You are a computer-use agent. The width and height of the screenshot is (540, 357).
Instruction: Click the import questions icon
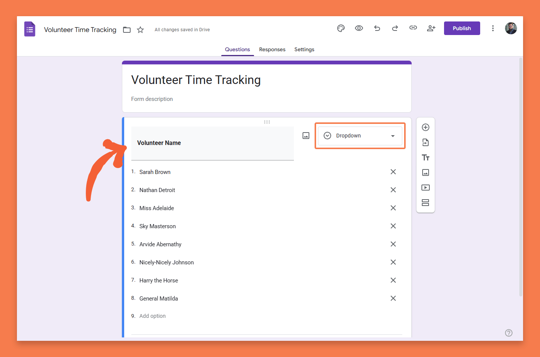tap(426, 142)
